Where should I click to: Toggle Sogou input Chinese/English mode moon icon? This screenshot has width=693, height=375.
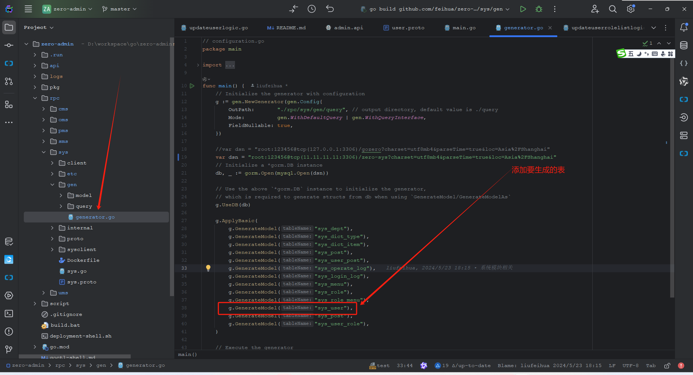coord(639,54)
